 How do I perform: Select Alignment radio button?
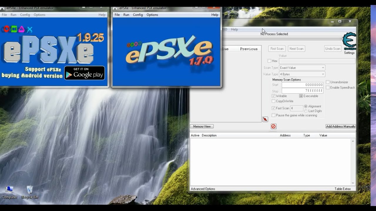point(306,106)
